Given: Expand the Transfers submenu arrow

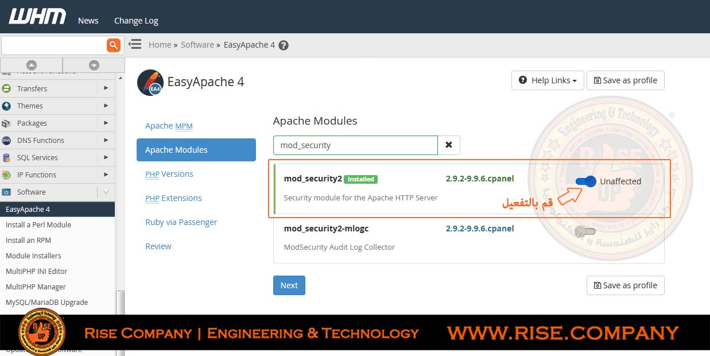Looking at the screenshot, I should [x=106, y=88].
